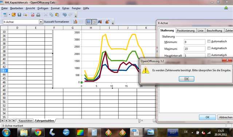Toggle horizontal grid lines icon
Screen dimensions: 233x137
click(88, 22)
